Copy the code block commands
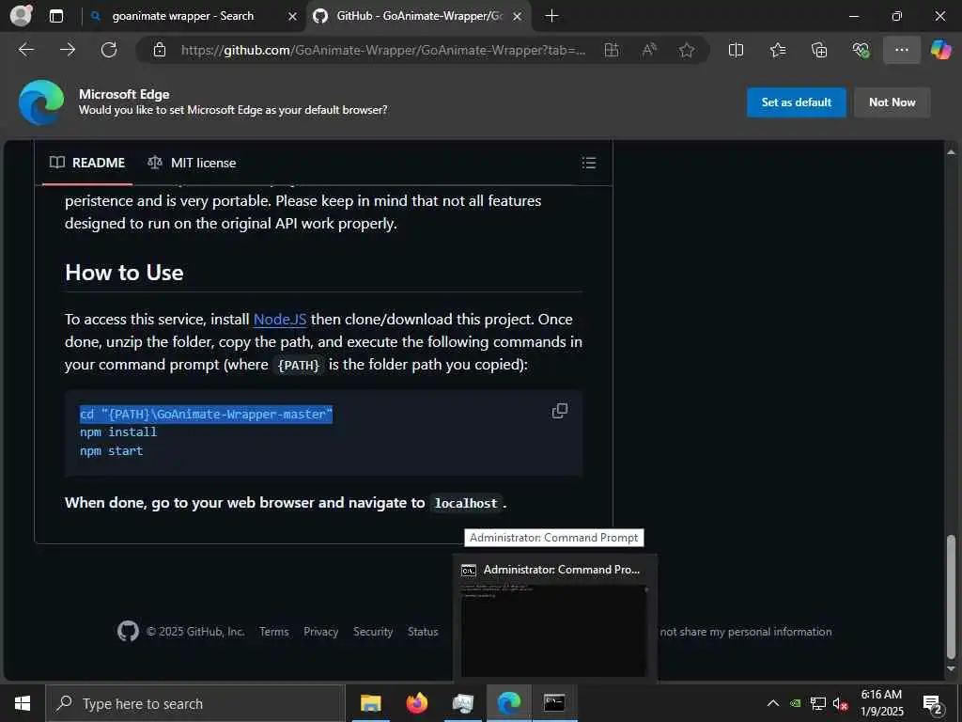 click(x=560, y=411)
